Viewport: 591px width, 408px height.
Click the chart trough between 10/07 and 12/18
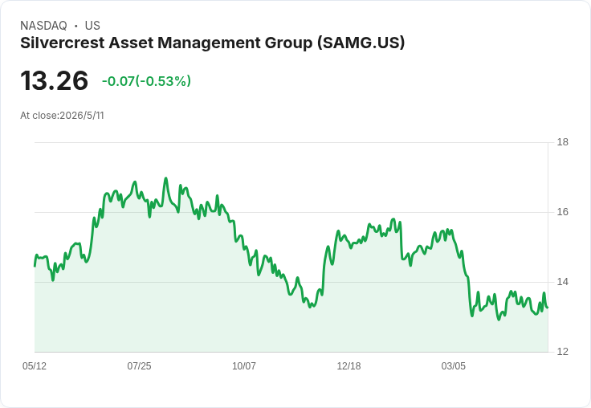tap(310, 307)
